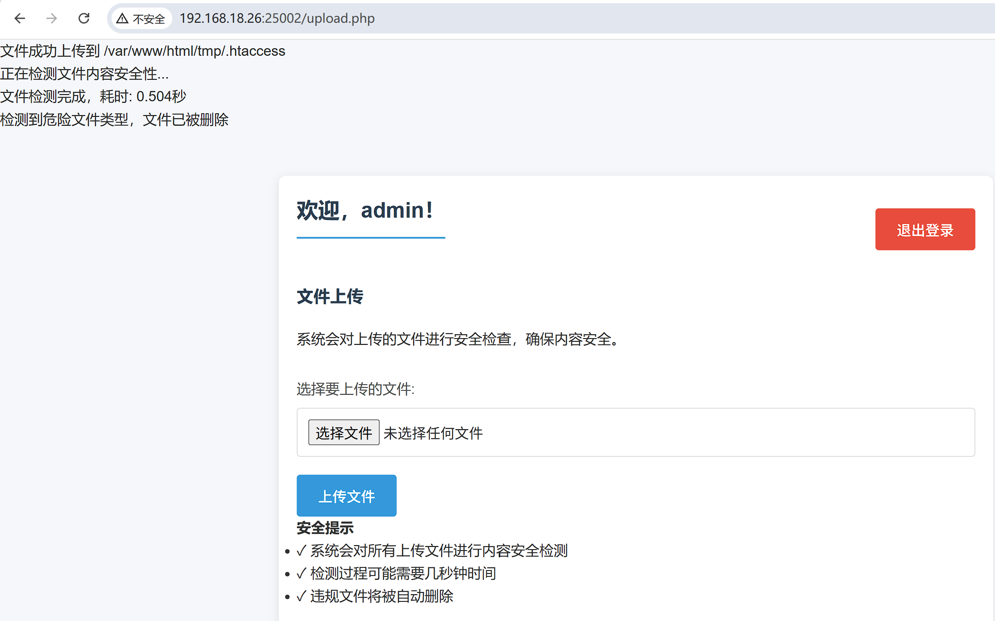Click the 欢迎, admin! heading
Viewport: 995px width, 621px height.
[365, 210]
